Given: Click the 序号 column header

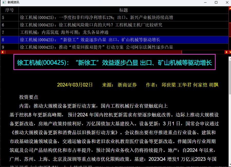Looking at the screenshot, I should (x=9, y=10).
